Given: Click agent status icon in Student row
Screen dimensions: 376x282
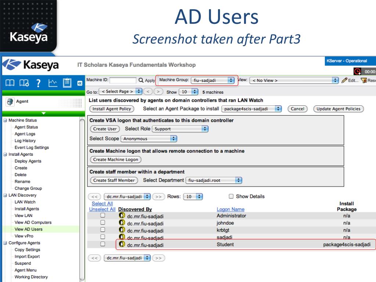Looking at the screenshot, I should coord(122,244).
